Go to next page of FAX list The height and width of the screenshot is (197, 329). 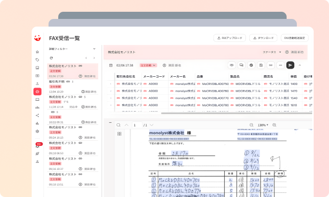pos(94,58)
